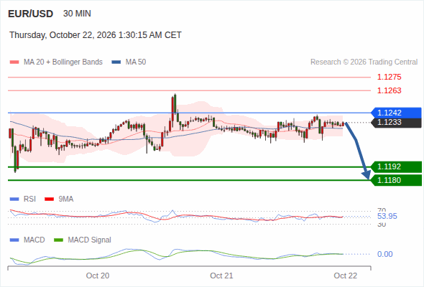424x287 pixels.
Task: Click the green 1.1192 support price tag
Action: [x=396, y=167]
